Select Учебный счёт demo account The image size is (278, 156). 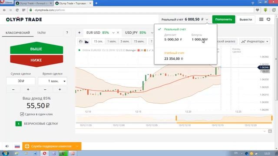point(174,53)
